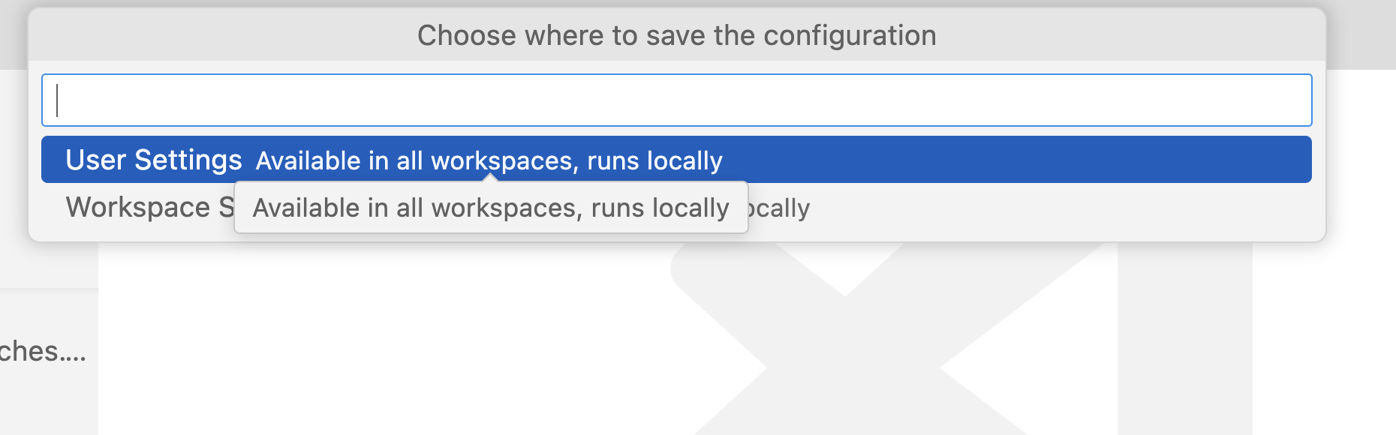
Task: Select the User Settings option
Action: pyautogui.click(x=675, y=160)
